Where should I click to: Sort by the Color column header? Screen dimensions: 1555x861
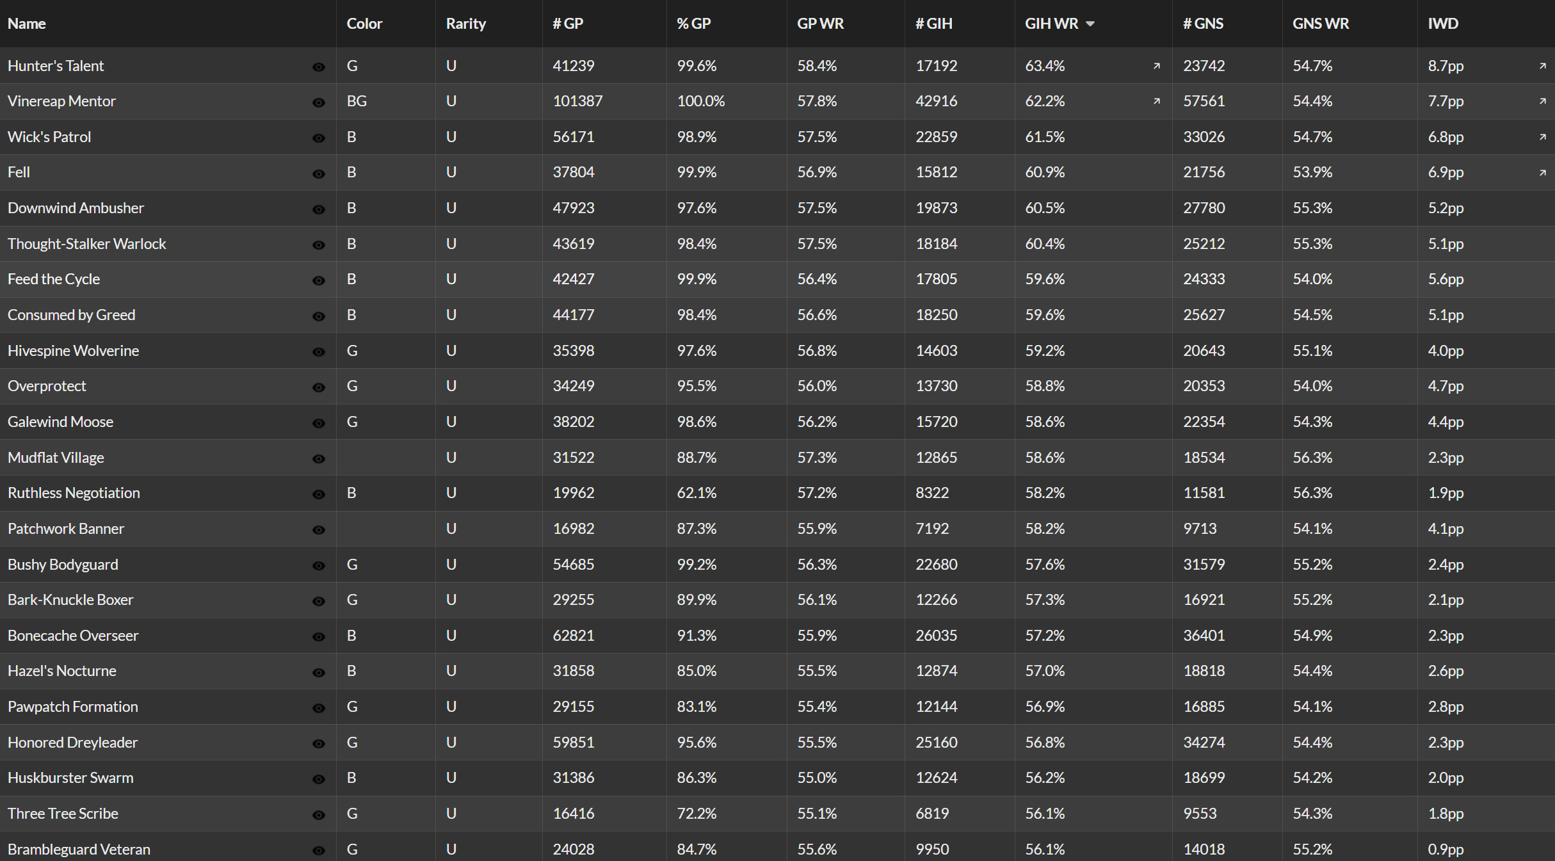click(x=364, y=24)
